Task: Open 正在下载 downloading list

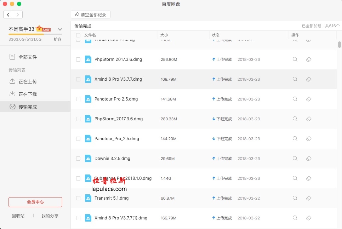Action: pos(28,94)
